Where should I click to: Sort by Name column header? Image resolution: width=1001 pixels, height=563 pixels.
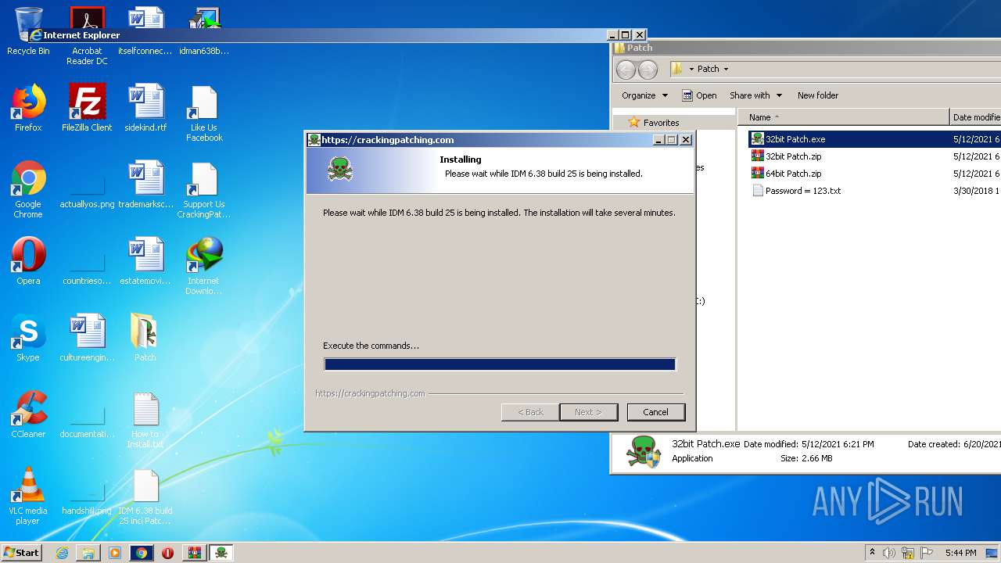click(843, 117)
